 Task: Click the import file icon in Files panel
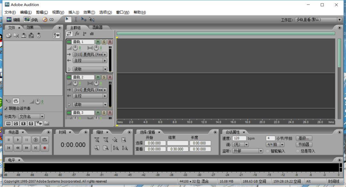tap(9, 36)
